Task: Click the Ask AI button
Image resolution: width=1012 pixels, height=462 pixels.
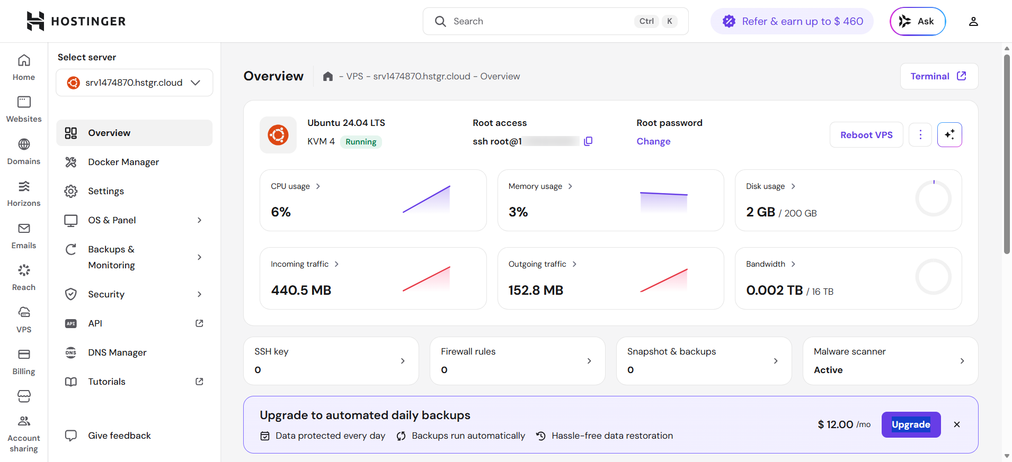Action: (918, 21)
